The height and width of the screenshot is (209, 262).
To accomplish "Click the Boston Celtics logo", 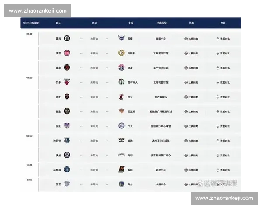I will pyautogui.click(x=121, y=82).
